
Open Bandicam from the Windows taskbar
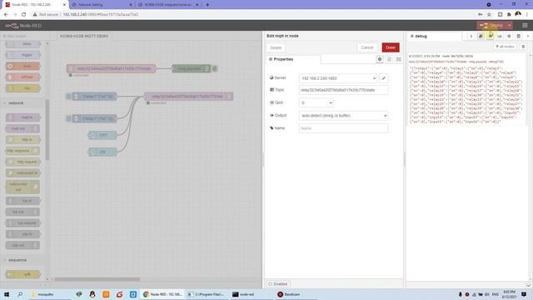288,294
